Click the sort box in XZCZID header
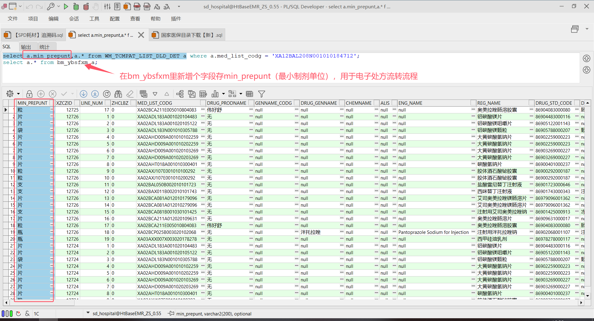 [76, 103]
